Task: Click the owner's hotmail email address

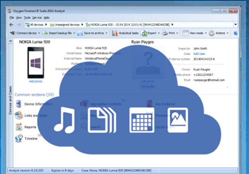Action: (209, 80)
